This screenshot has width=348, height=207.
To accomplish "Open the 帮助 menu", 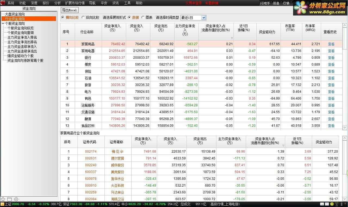I will (x=139, y=3).
